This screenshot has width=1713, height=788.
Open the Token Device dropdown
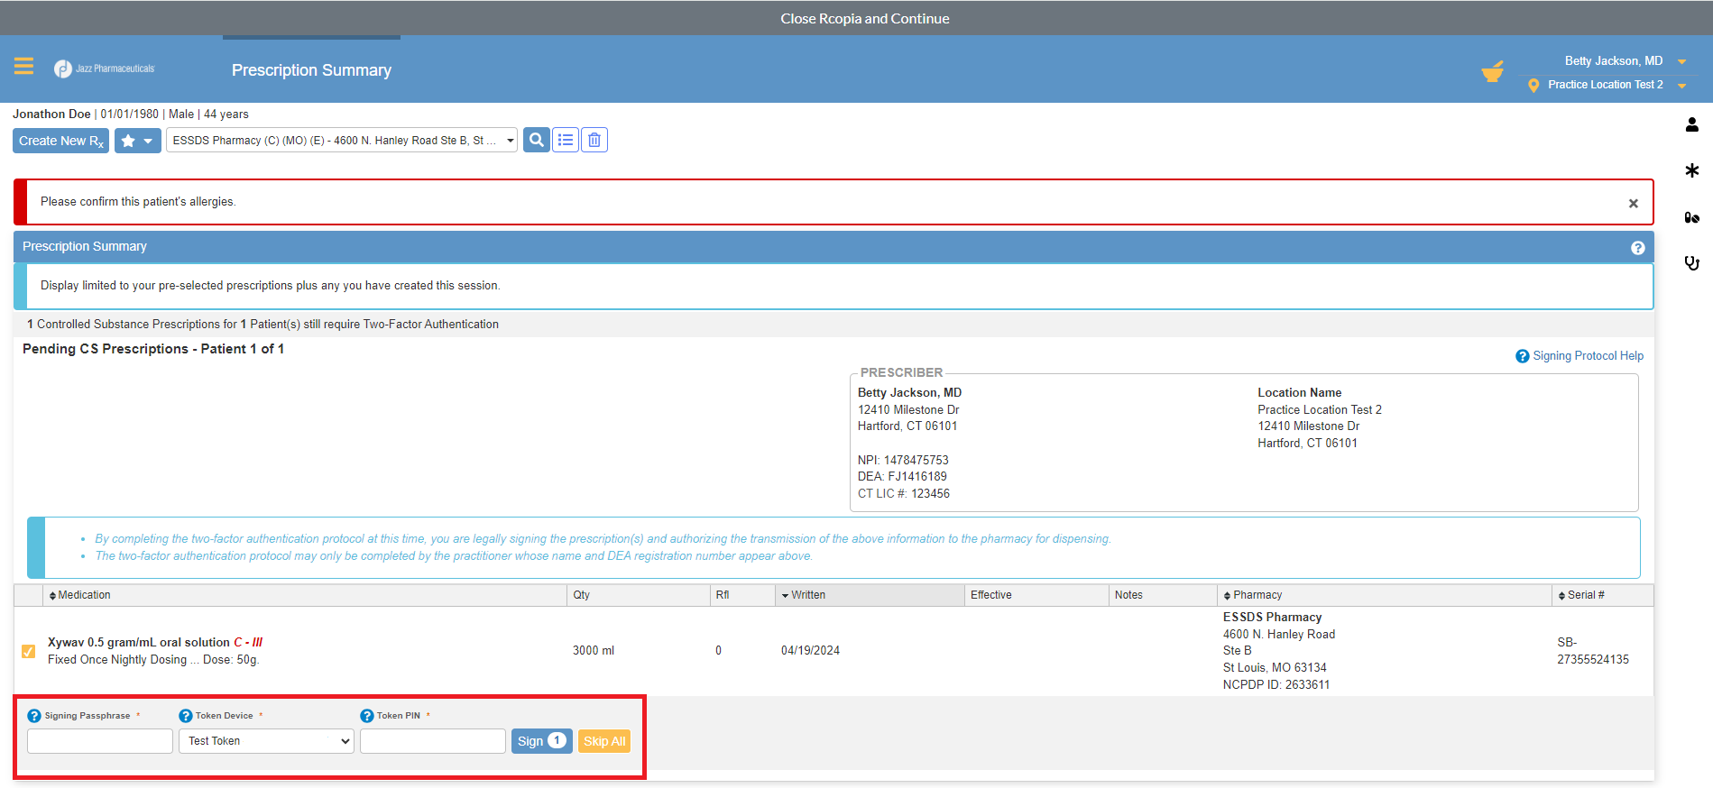266,741
